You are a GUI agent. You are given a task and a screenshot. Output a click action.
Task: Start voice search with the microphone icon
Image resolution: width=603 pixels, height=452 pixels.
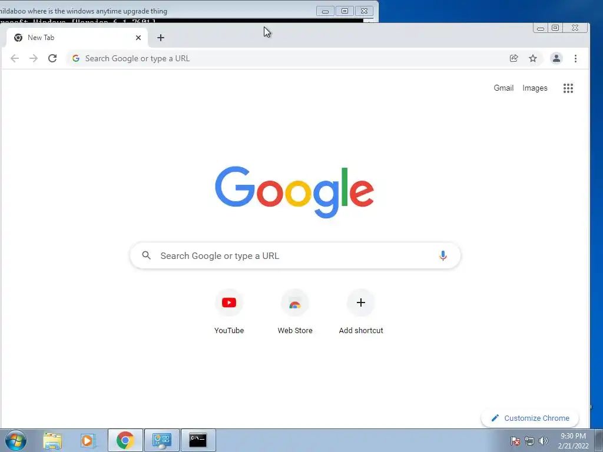pos(443,255)
